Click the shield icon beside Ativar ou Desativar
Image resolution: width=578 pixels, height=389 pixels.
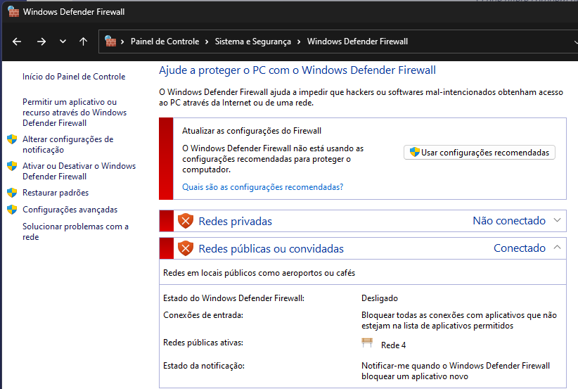(x=12, y=166)
